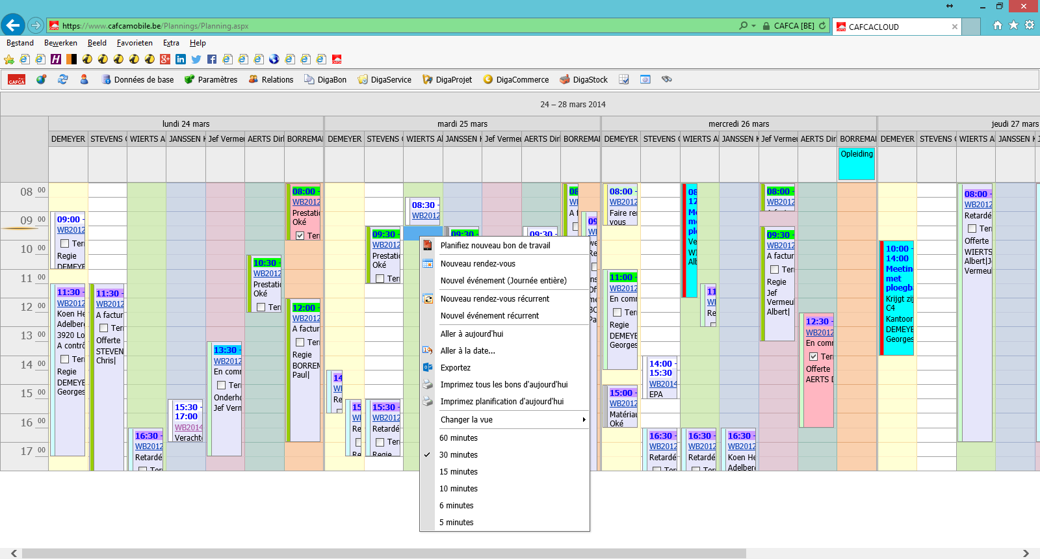Open the DigaCommerce module
Viewport: 1040px width, 559px height.
click(x=515, y=79)
